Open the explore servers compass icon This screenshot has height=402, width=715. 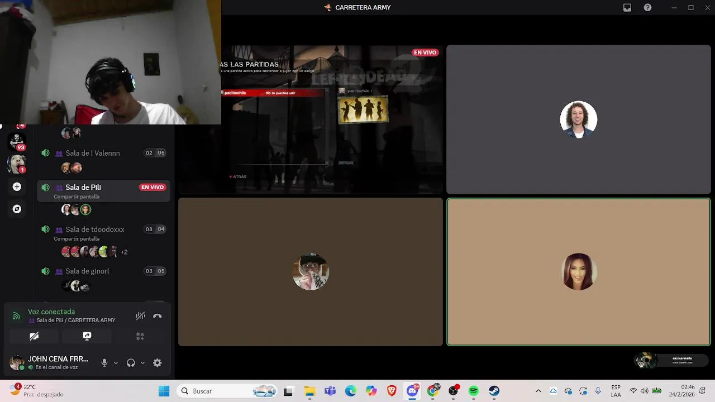[x=17, y=209]
